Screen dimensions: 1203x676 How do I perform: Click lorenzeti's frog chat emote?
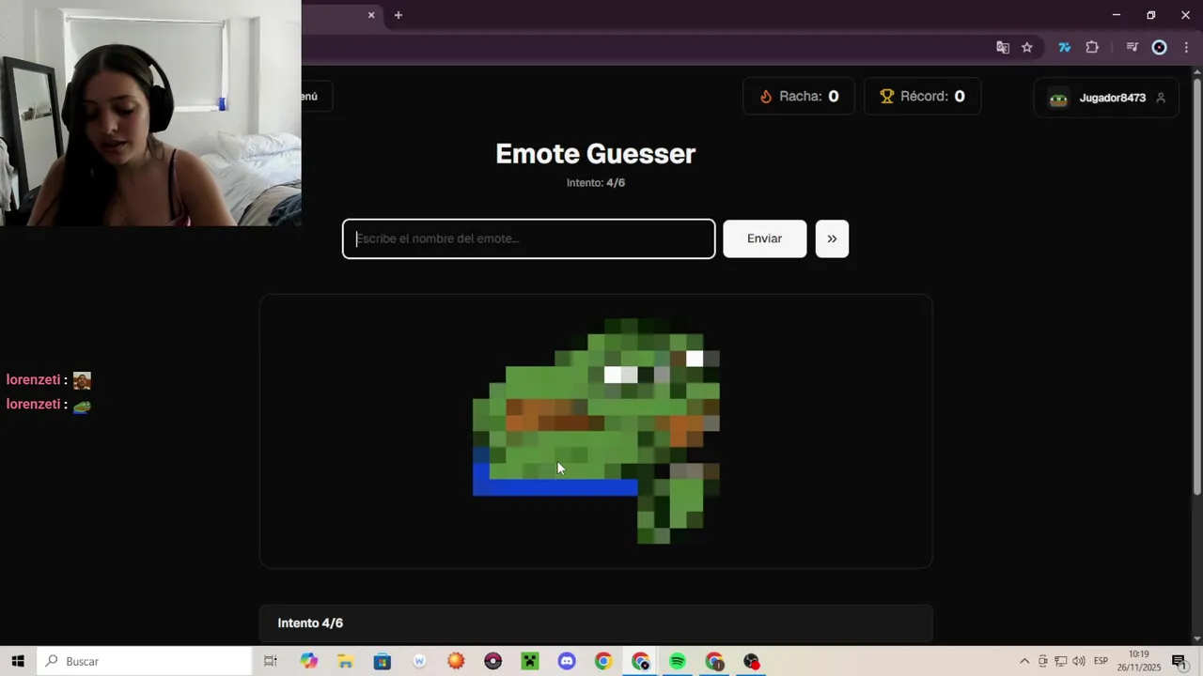click(82, 405)
